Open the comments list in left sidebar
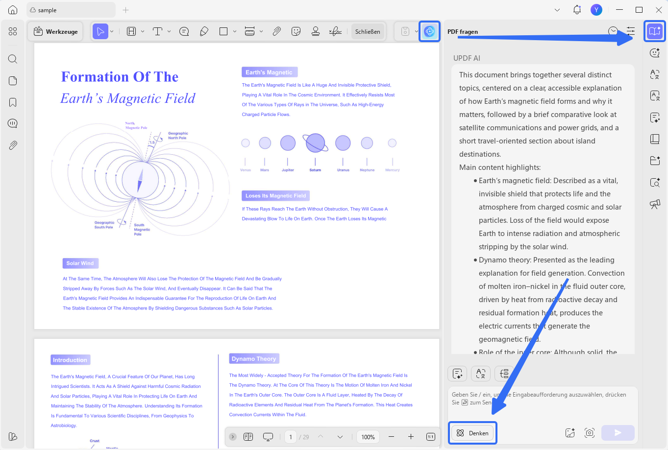Screen dimensions: 668x450 [x=13, y=123]
